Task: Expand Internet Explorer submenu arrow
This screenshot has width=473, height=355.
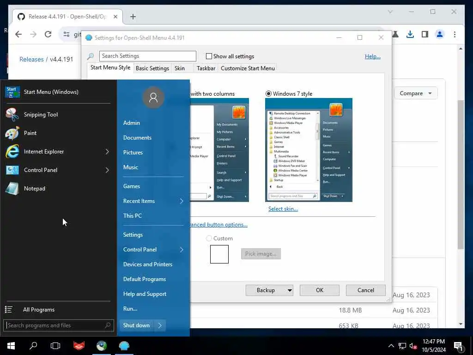Action: coord(107,152)
